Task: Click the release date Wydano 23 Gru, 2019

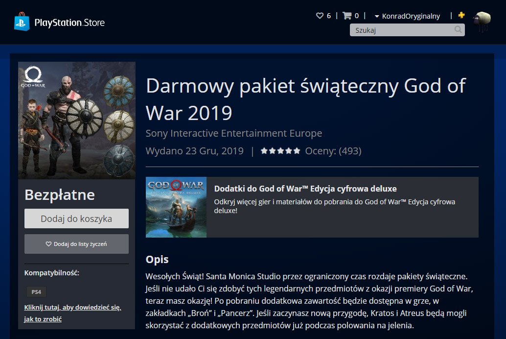Action: [x=195, y=151]
